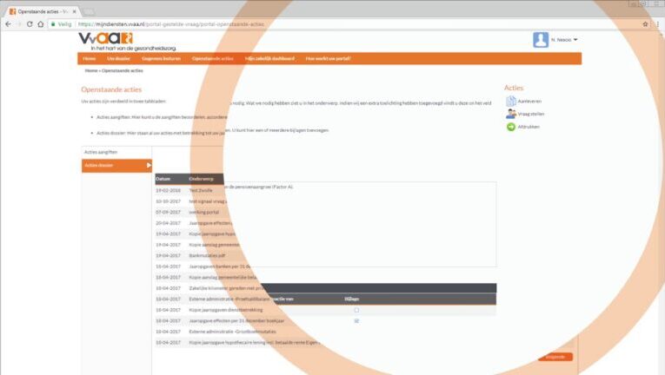Click the Vraag stellen person icon
This screenshot has height=375, width=665.
[510, 114]
